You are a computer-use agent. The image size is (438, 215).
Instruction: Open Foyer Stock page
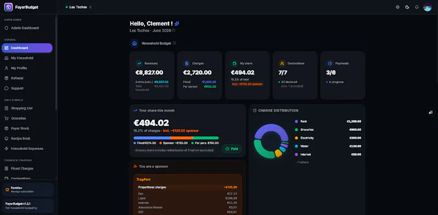tap(27, 128)
